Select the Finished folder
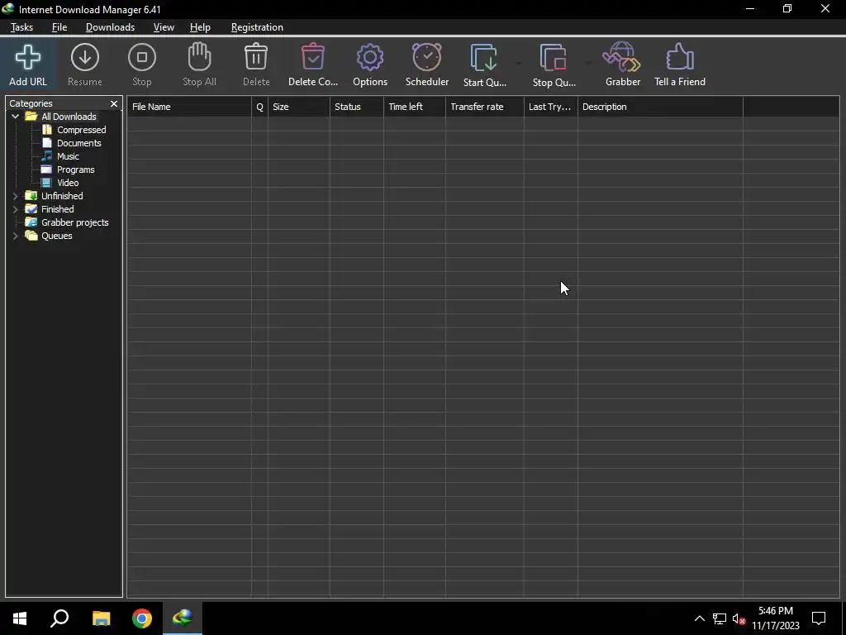 (57, 209)
